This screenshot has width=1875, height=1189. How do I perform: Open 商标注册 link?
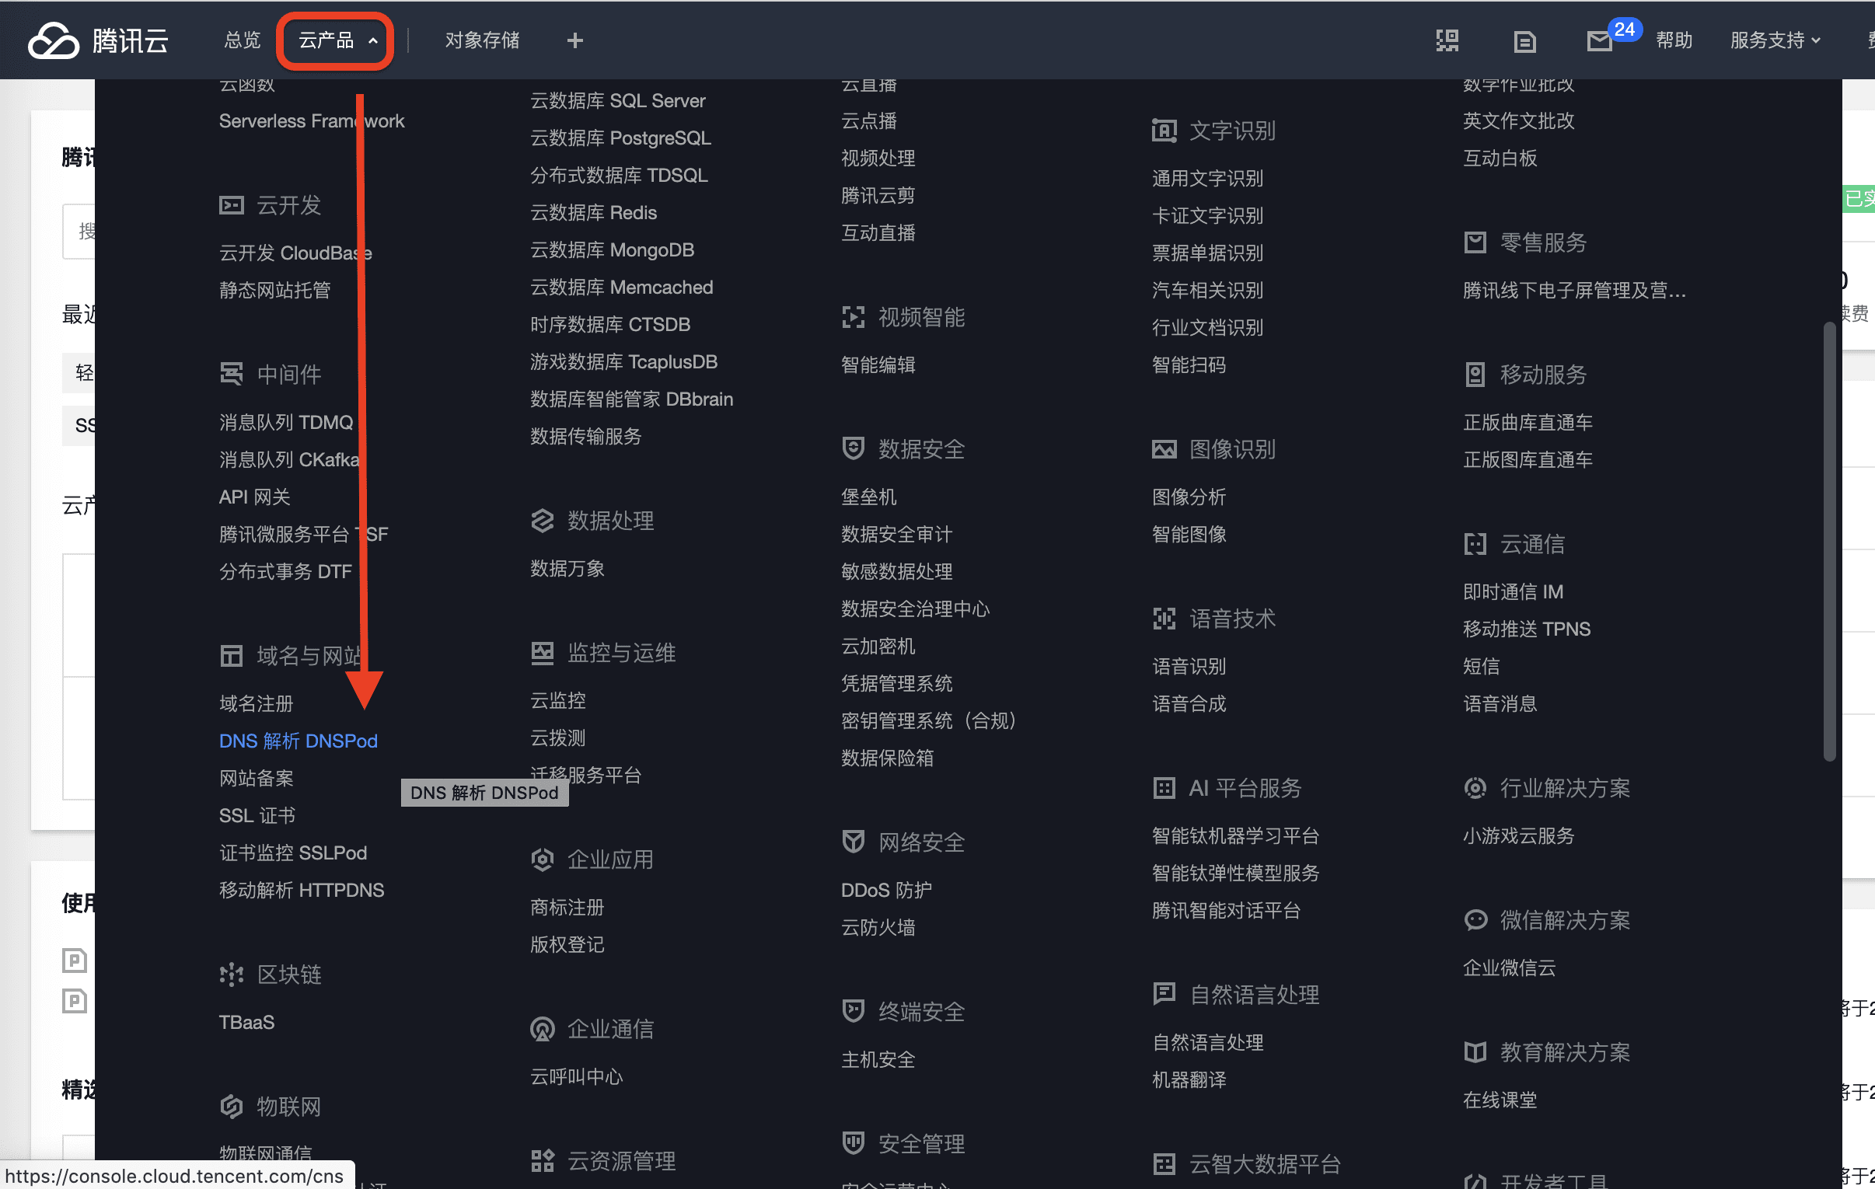[567, 908]
